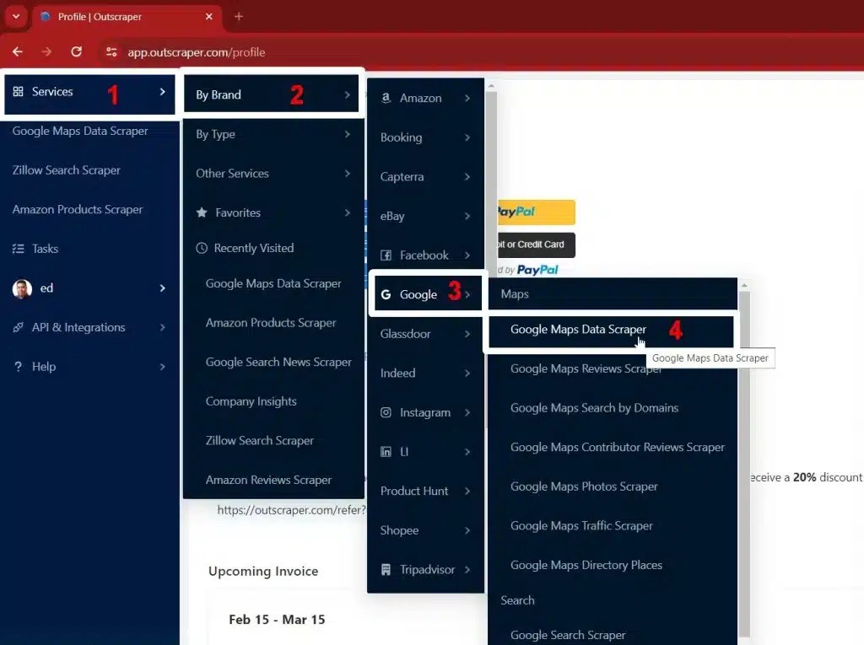This screenshot has width=864, height=645.
Task: Click the Favorites star icon
Action: pyautogui.click(x=202, y=212)
